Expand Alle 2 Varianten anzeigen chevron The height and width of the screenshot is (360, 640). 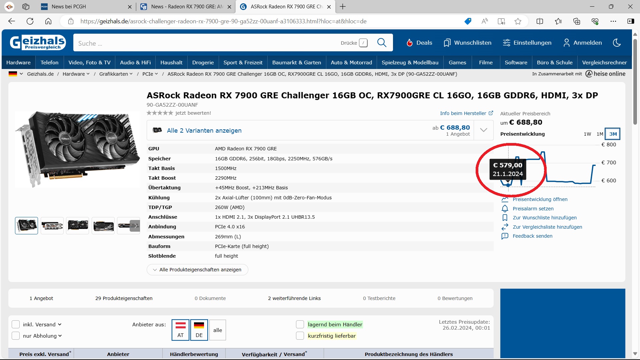coord(484,130)
